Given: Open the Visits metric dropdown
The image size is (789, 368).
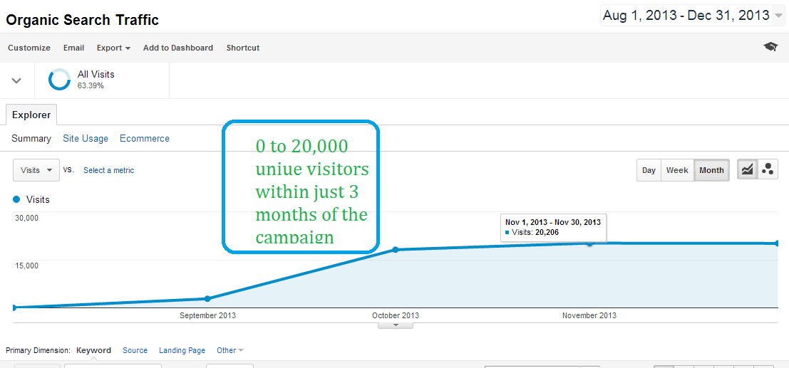Looking at the screenshot, I should tap(36, 170).
